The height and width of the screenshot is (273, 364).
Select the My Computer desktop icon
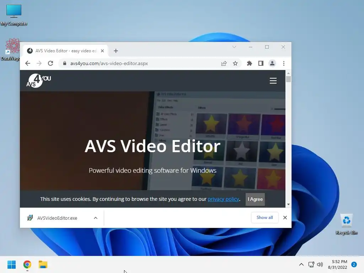click(14, 15)
